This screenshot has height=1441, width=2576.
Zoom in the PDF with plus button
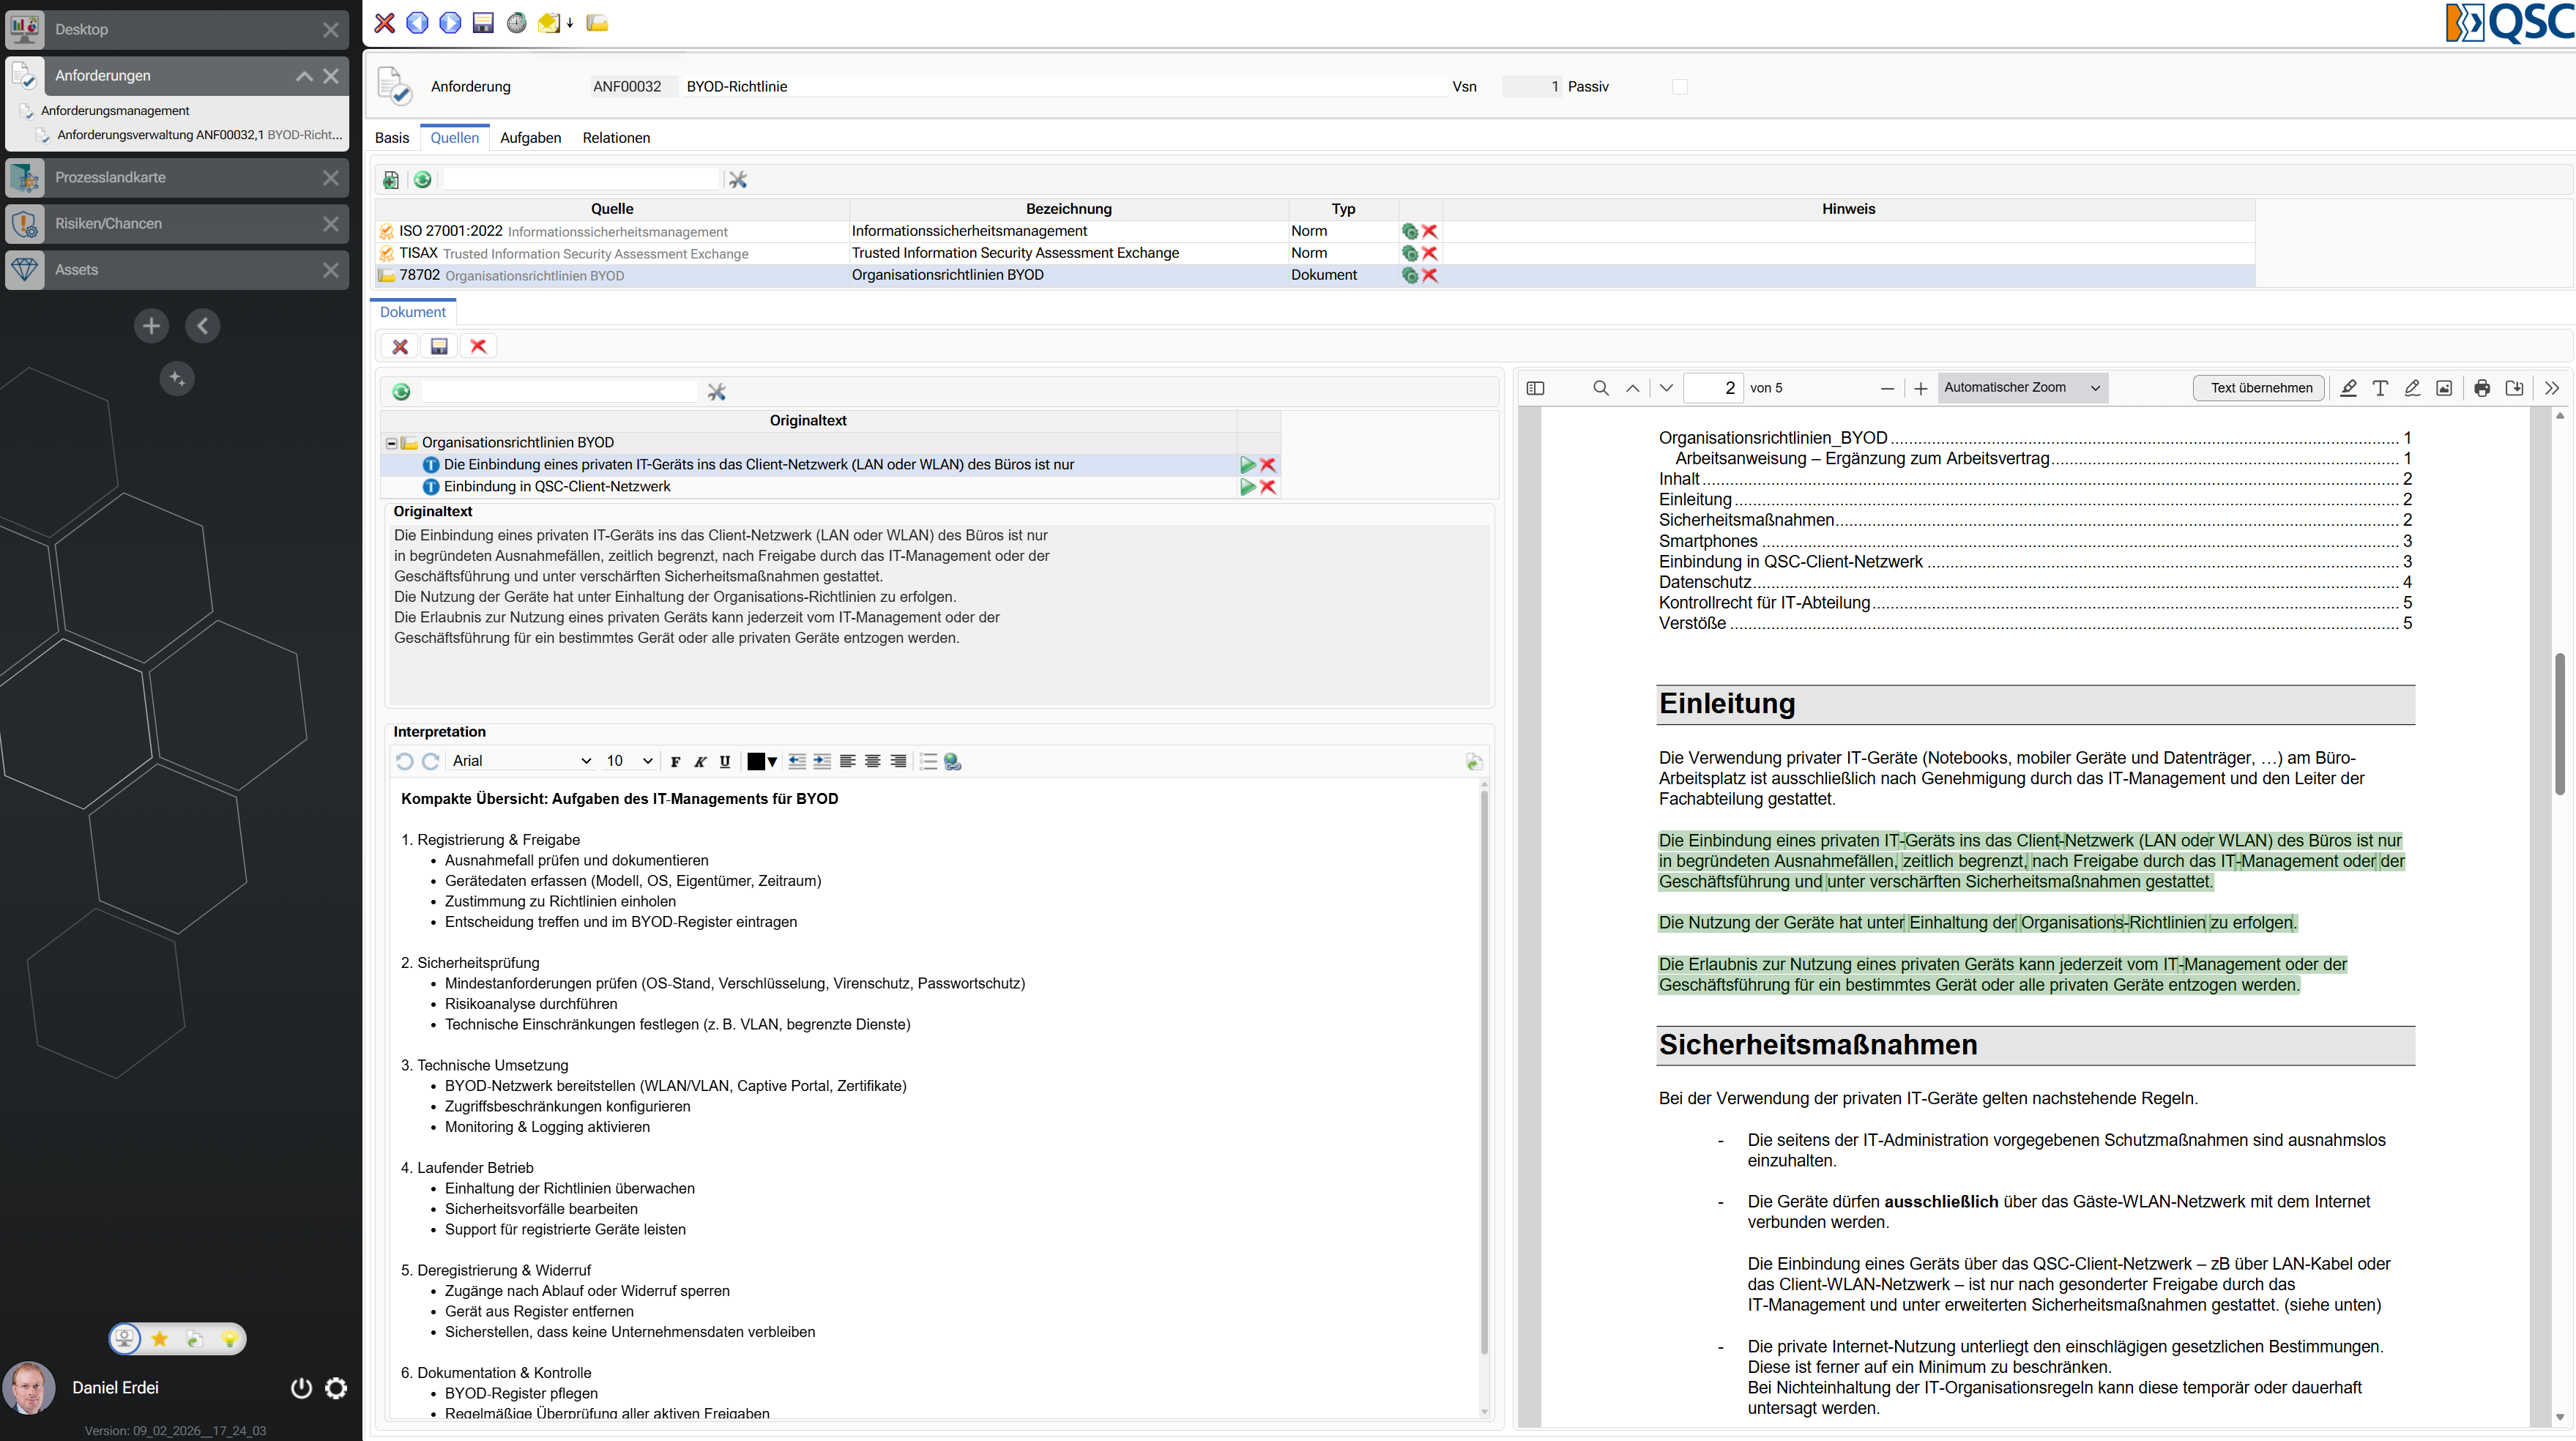(x=1920, y=389)
